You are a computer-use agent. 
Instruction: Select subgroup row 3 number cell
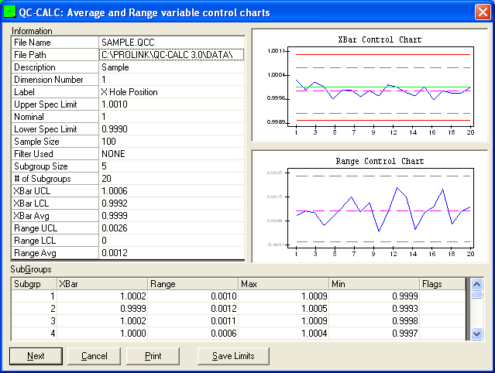[34, 321]
